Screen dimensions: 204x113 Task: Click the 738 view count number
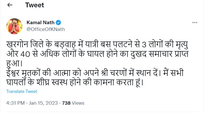coord(66,103)
